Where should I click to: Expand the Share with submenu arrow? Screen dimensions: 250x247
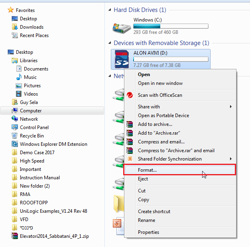[231, 107]
